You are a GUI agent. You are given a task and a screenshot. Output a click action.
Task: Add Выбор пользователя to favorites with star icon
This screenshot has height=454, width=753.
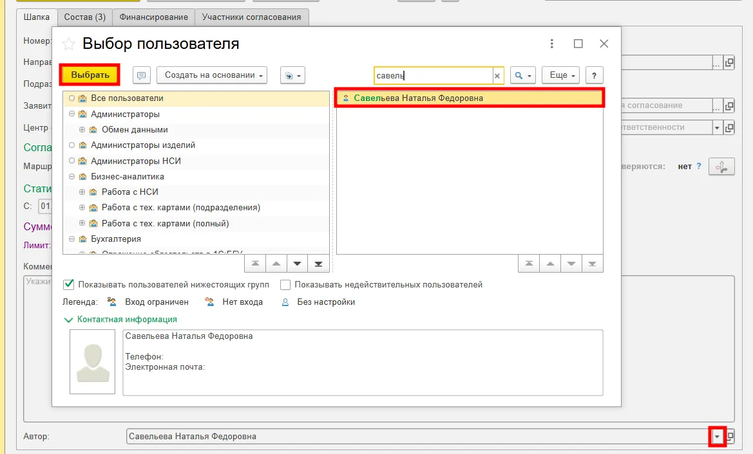click(x=69, y=44)
